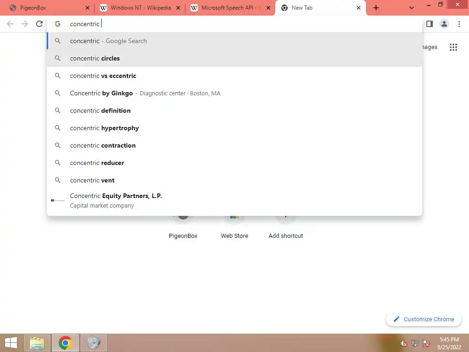Open the Windows Start button
The height and width of the screenshot is (352, 469).
click(x=11, y=343)
